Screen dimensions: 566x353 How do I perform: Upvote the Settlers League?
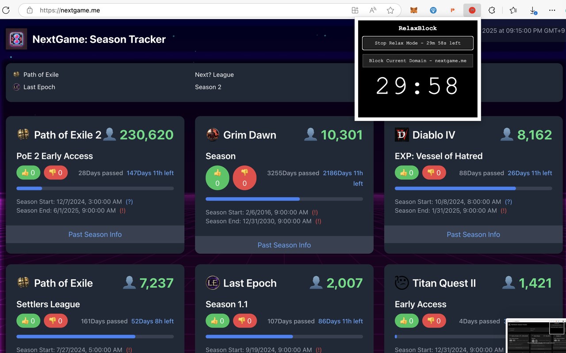[28, 321]
